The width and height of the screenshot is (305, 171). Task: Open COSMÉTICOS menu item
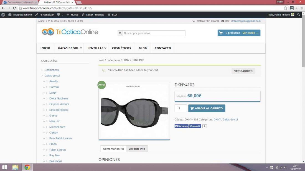click(121, 48)
